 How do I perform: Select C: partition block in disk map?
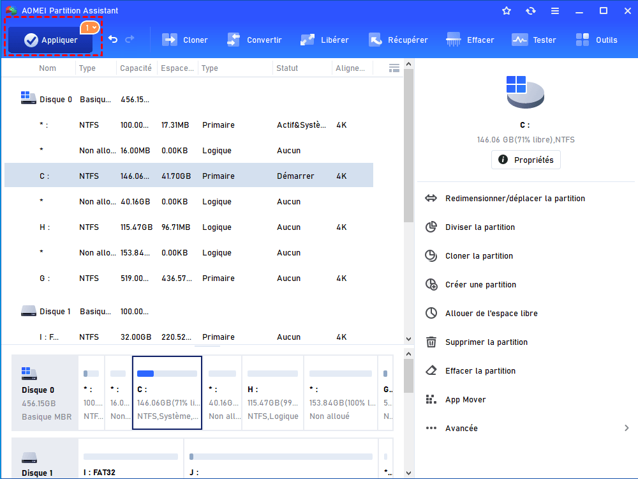tap(167, 393)
